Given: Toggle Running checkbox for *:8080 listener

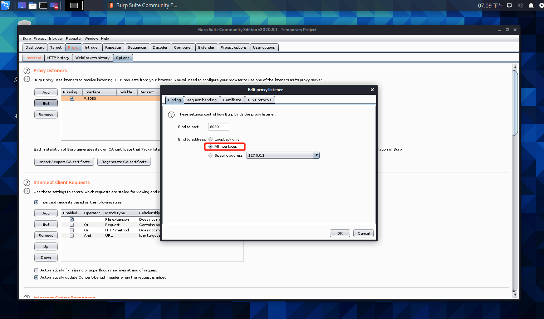Looking at the screenshot, I should (72, 99).
